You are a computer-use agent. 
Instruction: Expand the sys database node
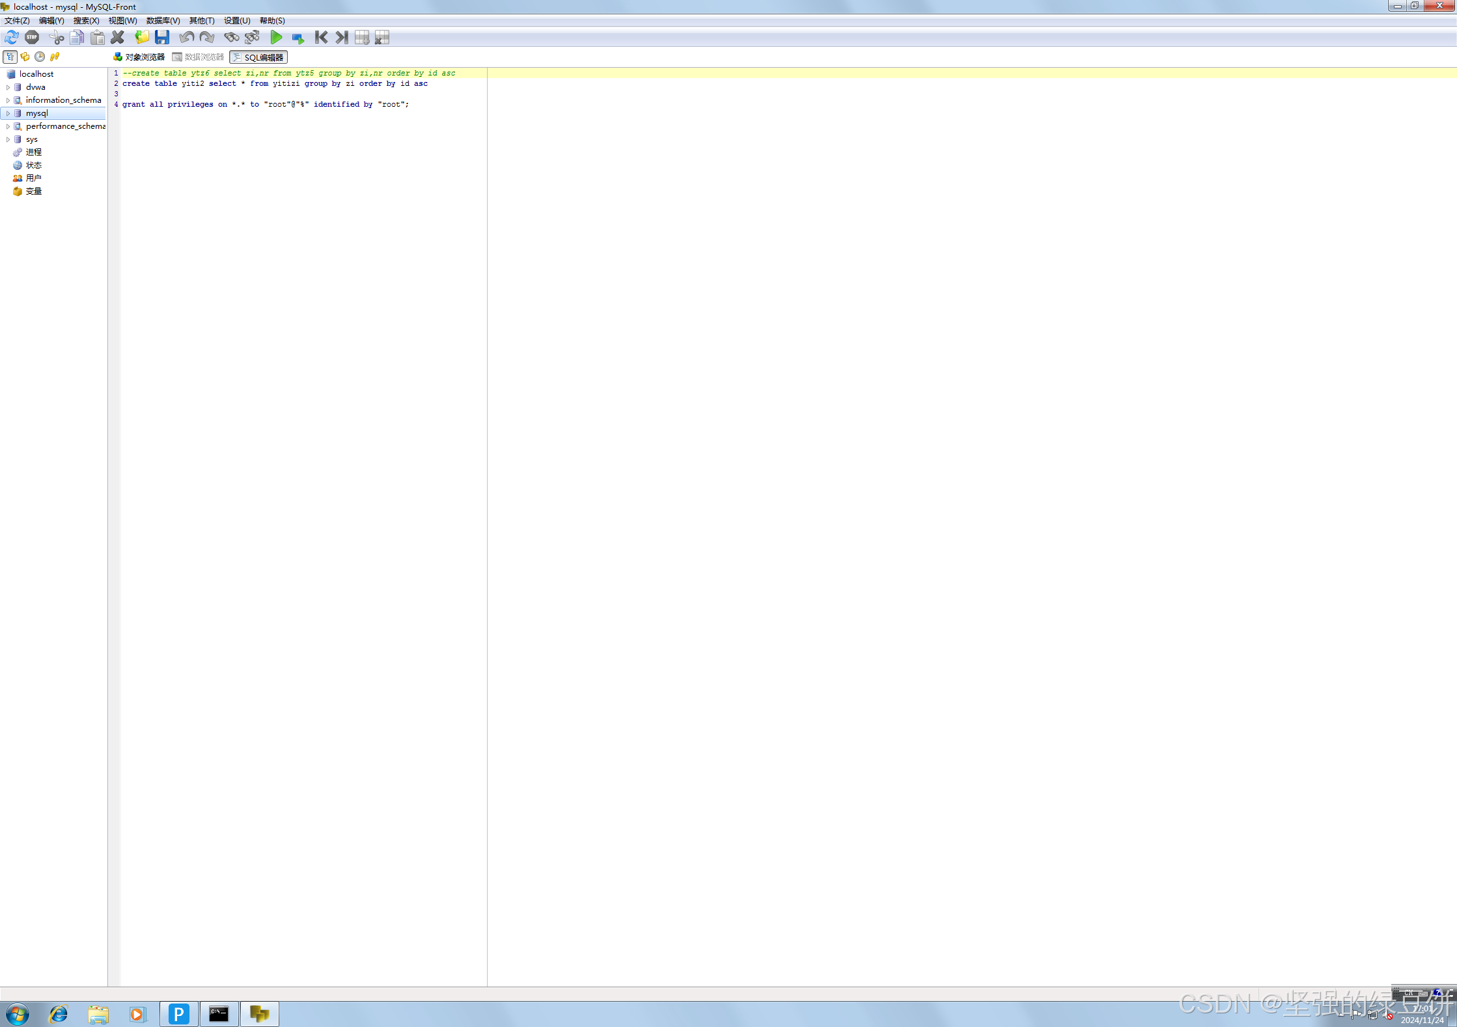[x=8, y=139]
